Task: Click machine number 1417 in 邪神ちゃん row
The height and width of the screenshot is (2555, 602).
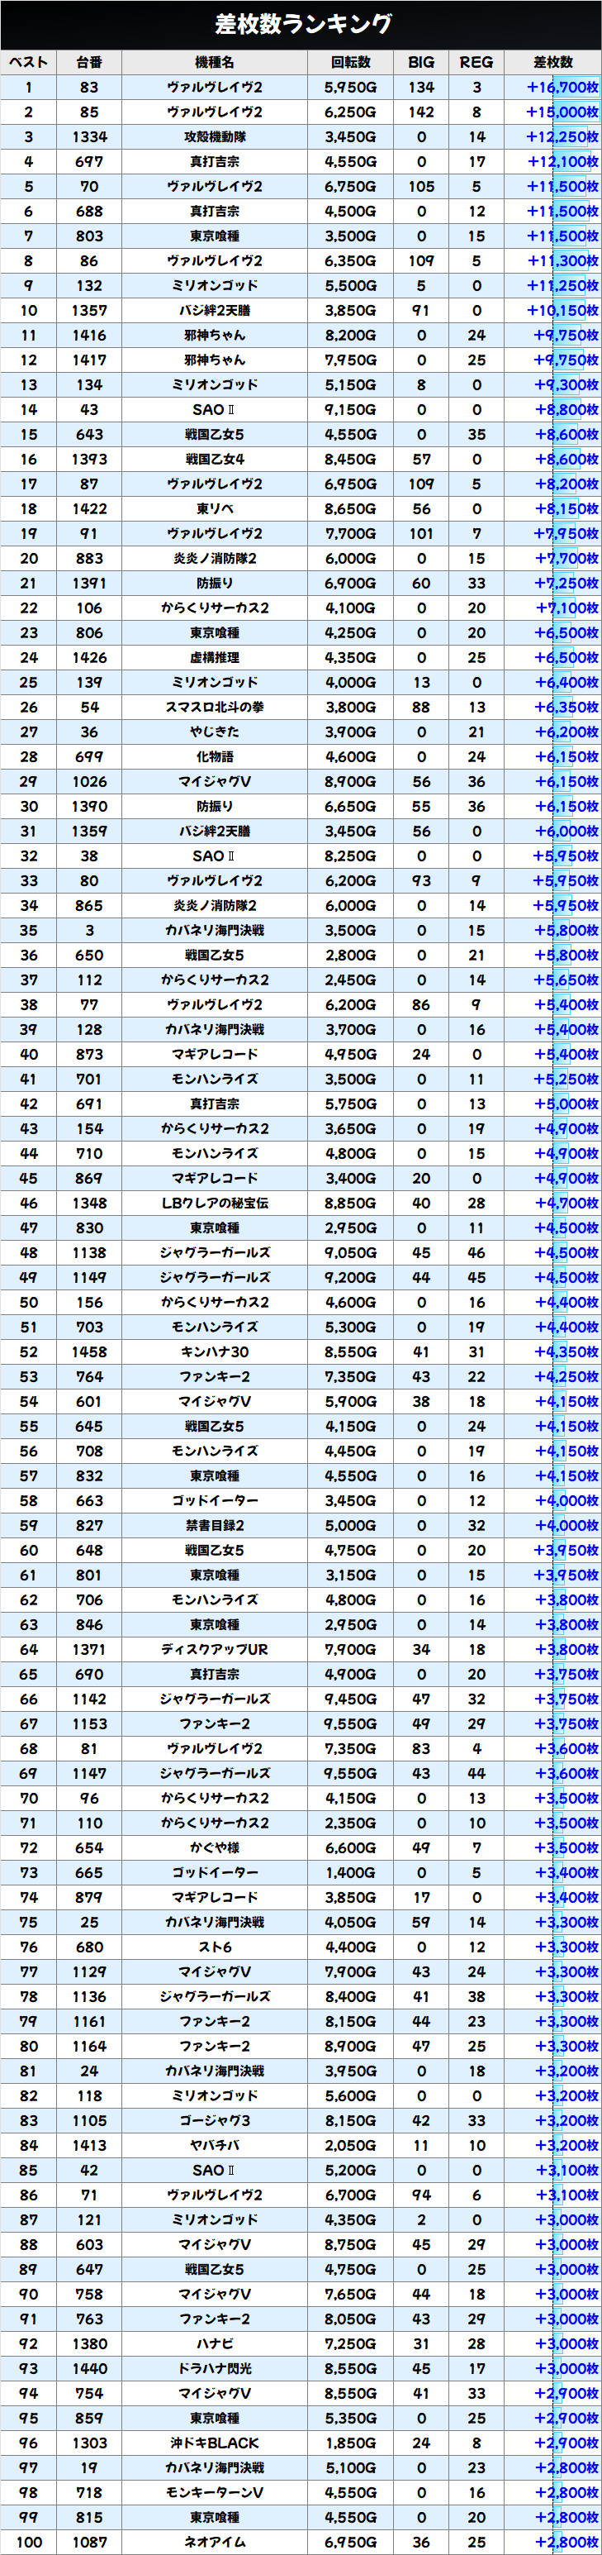Action: pyautogui.click(x=89, y=360)
